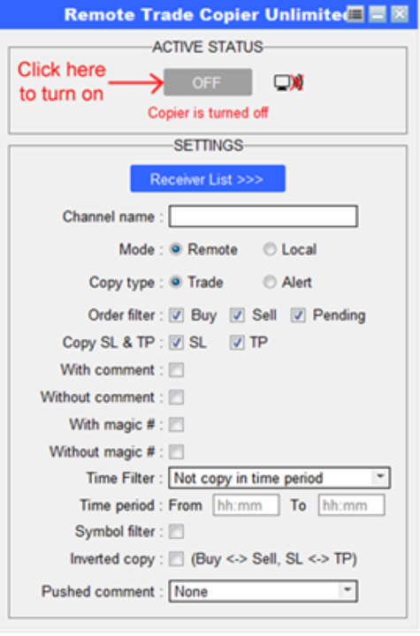The width and height of the screenshot is (420, 636).
Task: Open the Receiver List
Action: [x=208, y=178]
